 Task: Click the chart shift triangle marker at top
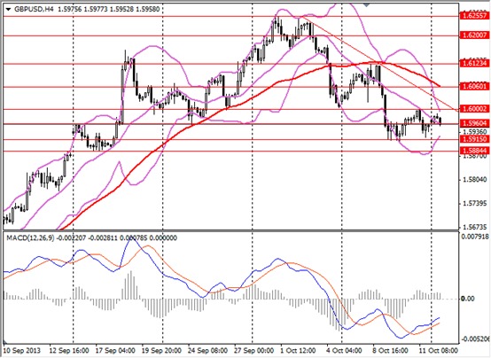(x=366, y=4)
